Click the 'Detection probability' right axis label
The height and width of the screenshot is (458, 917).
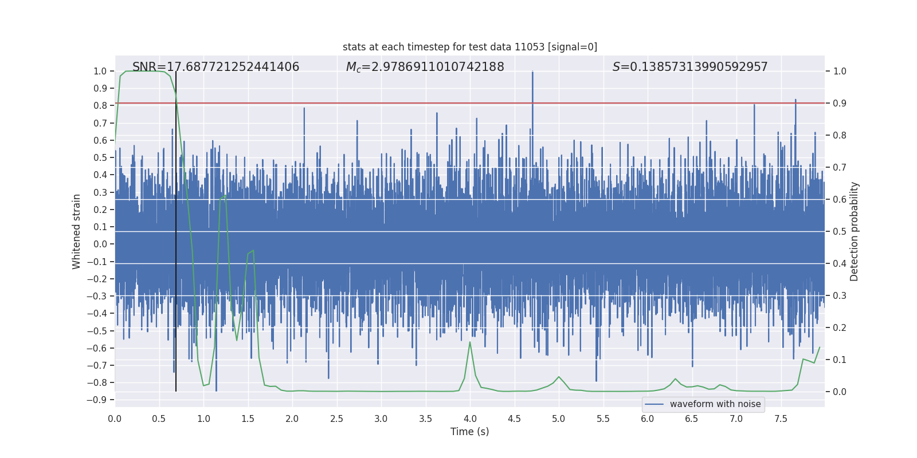pos(854,231)
